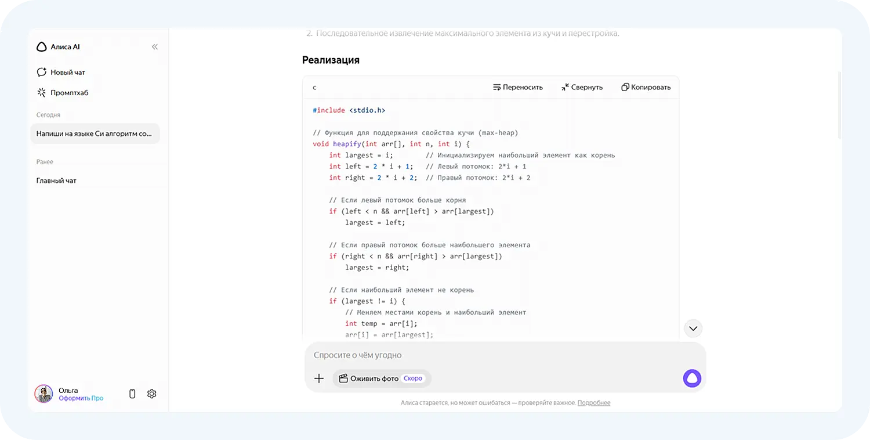Collapse code block with Свернуть

582,87
